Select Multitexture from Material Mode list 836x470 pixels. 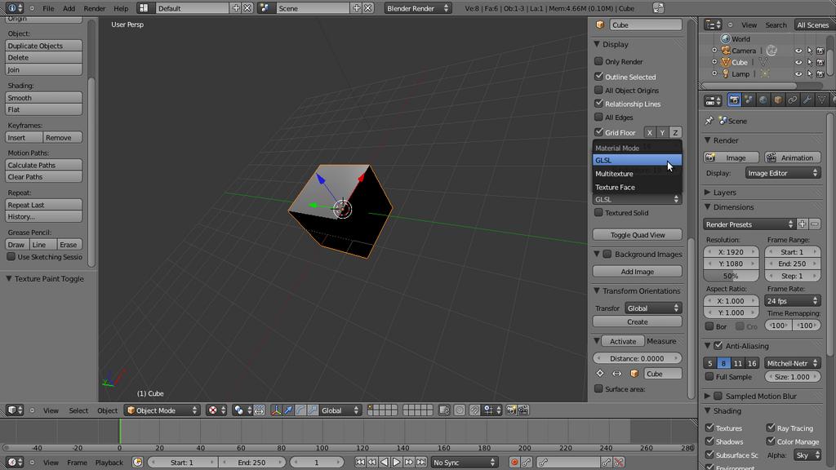point(637,174)
